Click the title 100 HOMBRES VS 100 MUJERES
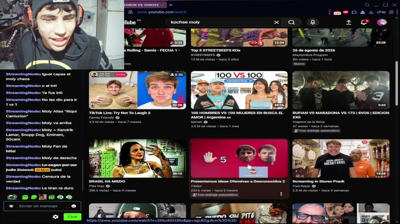 pyautogui.click(x=237, y=115)
